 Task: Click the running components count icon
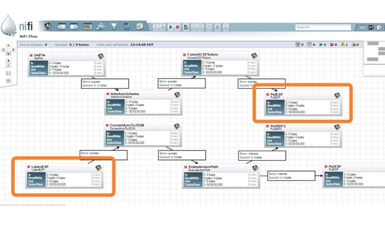click(x=321, y=45)
